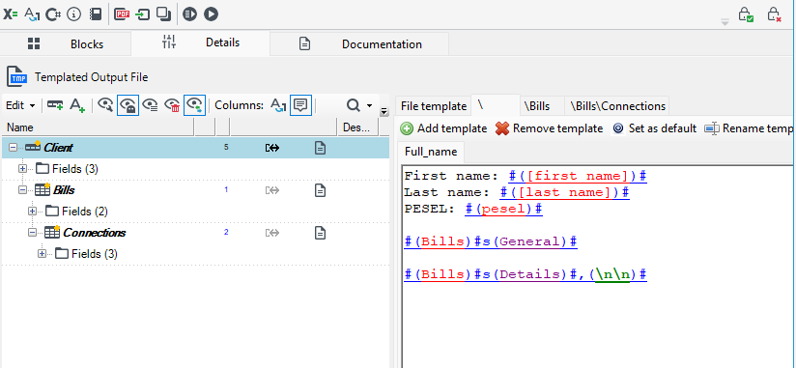Open the notebook icon in top toolbar
The image size is (796, 368).
pyautogui.click(x=96, y=14)
